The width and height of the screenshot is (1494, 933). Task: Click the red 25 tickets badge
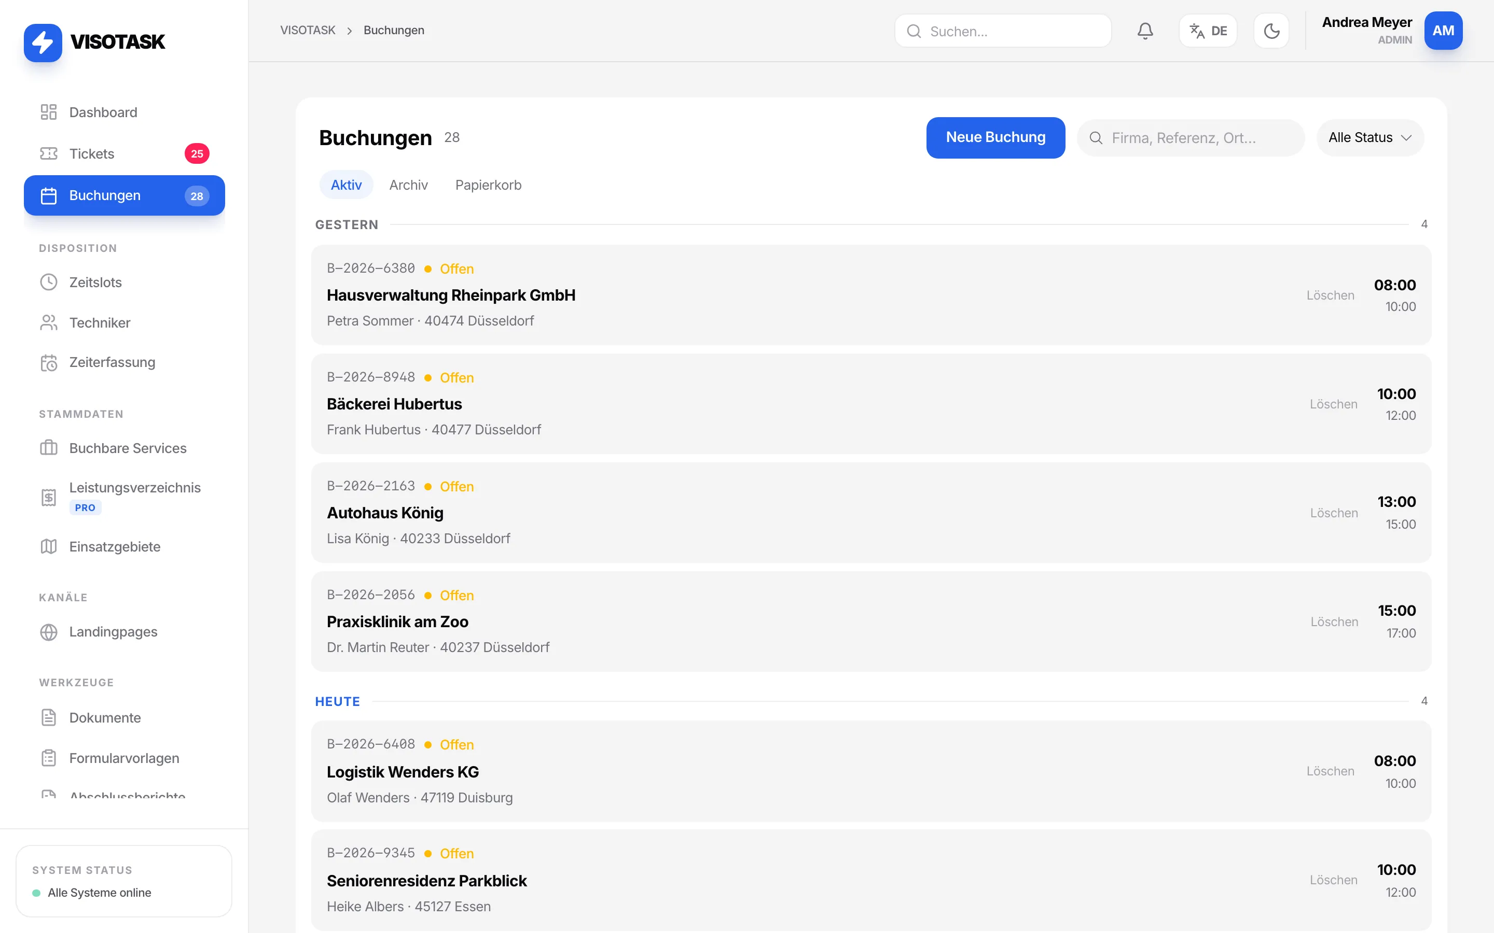(x=197, y=153)
